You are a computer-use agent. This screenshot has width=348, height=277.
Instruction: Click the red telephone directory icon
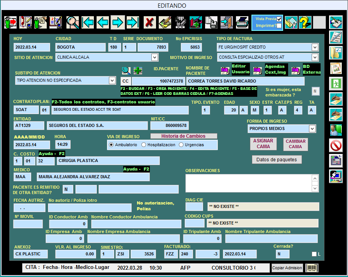click(25, 22)
